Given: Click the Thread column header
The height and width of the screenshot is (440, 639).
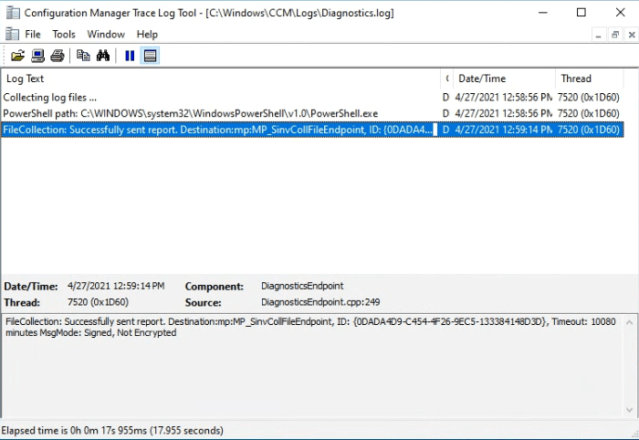Looking at the screenshot, I should [589, 79].
